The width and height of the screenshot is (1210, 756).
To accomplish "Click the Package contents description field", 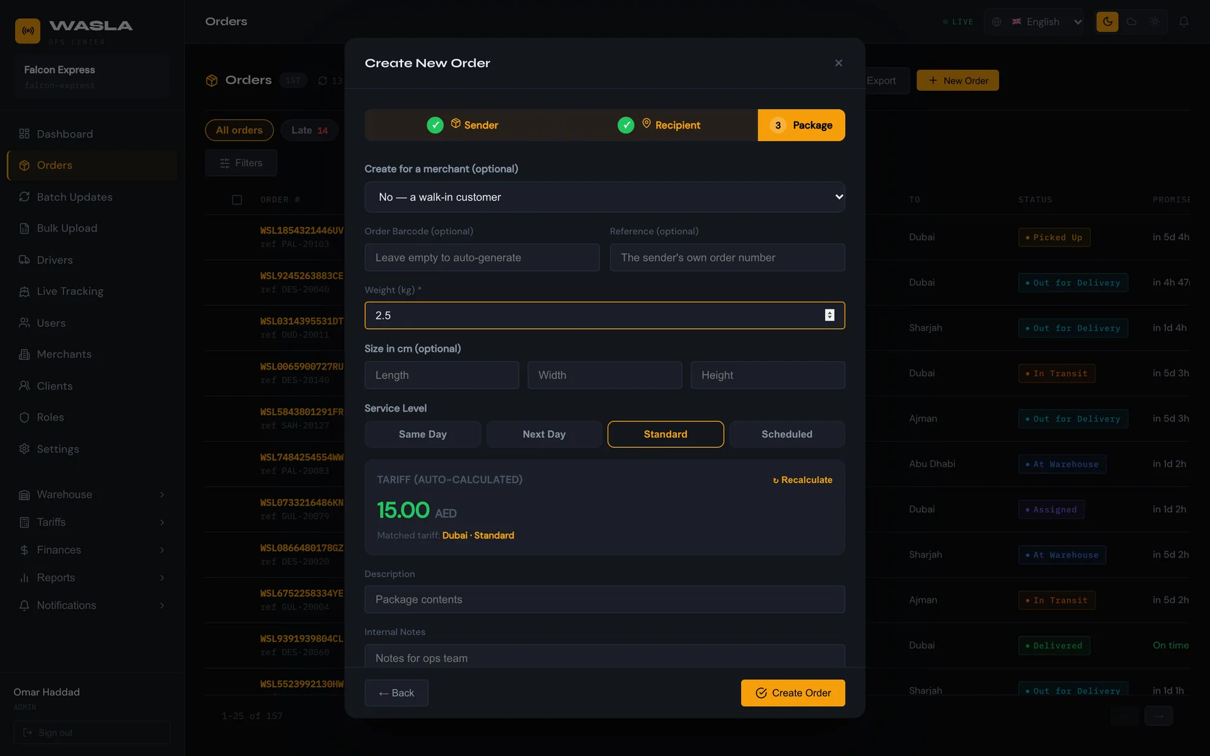I will click(x=604, y=600).
